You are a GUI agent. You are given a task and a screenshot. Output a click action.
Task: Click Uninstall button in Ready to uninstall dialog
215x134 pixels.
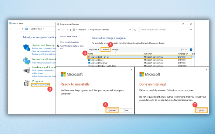[x=112, y=110]
